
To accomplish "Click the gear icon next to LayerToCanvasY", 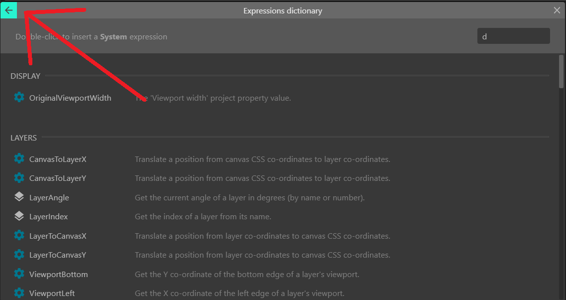I will (19, 255).
